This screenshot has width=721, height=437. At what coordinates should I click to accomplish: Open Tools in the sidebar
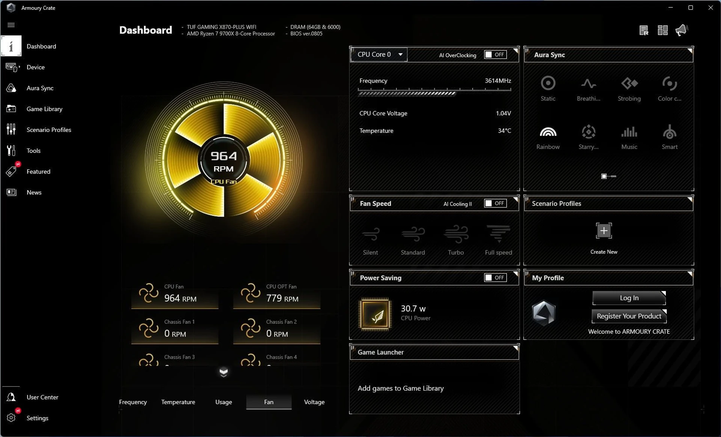point(33,151)
